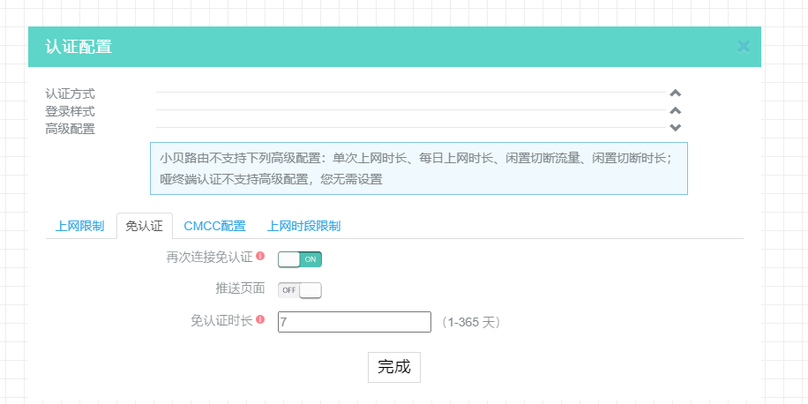The height and width of the screenshot is (404, 808).
Task: Focus the 免认证时长 days input field
Action: 354,322
